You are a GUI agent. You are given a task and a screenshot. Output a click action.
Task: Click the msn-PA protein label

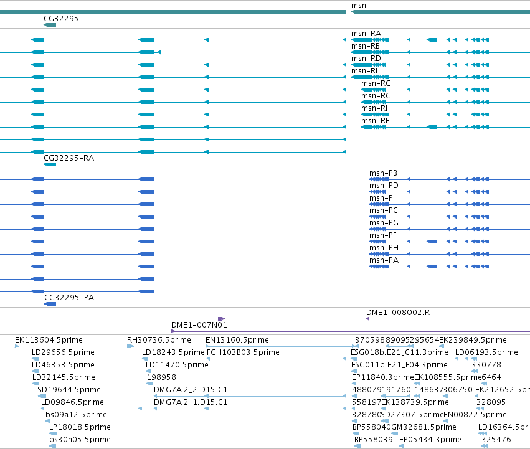pos(384,261)
